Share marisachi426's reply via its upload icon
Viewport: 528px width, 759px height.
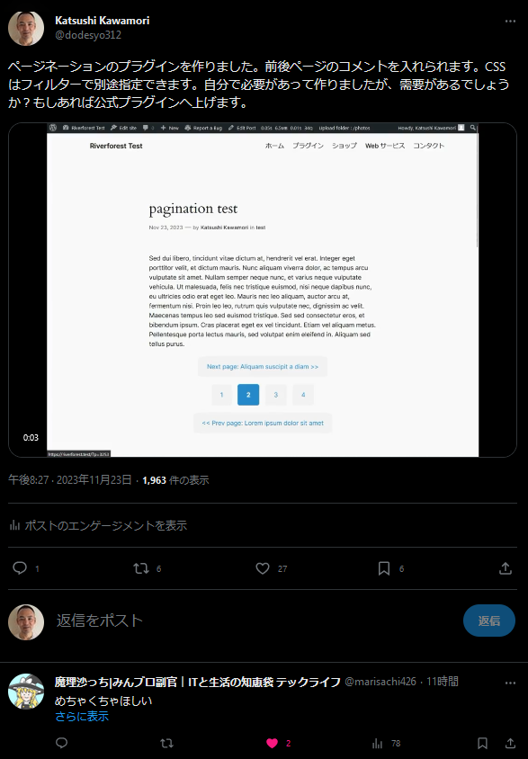pos(510,743)
